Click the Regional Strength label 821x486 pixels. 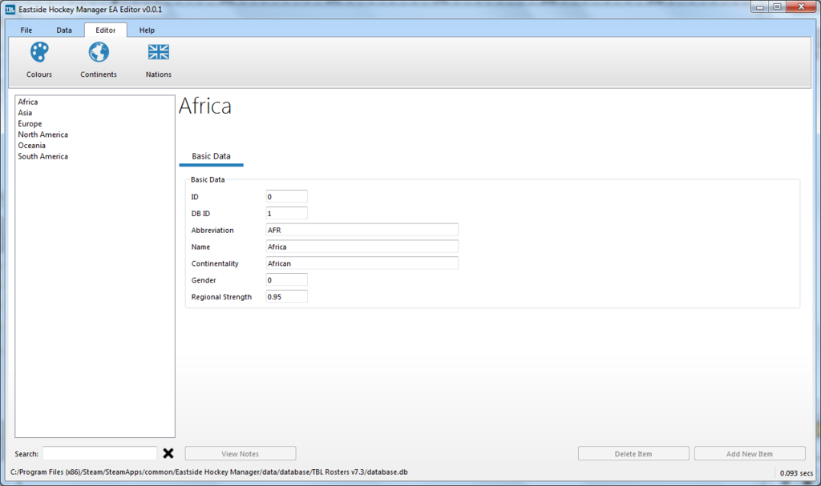221,297
